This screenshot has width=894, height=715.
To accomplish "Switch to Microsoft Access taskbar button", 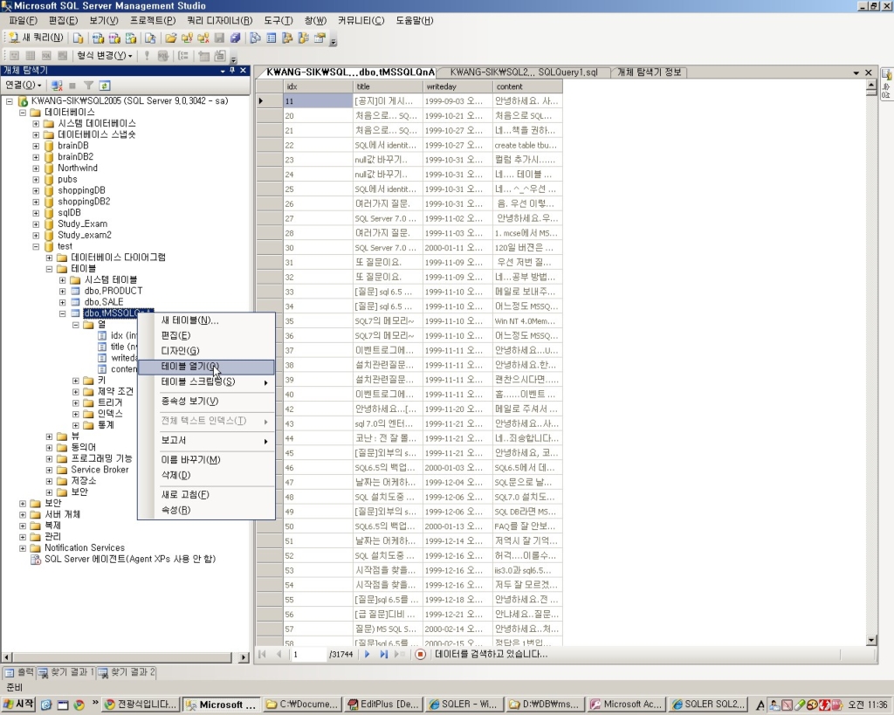I will tap(627, 705).
